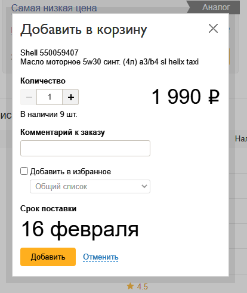
Task: Click the Аналог tag behind the dialog
Action: coord(216,8)
